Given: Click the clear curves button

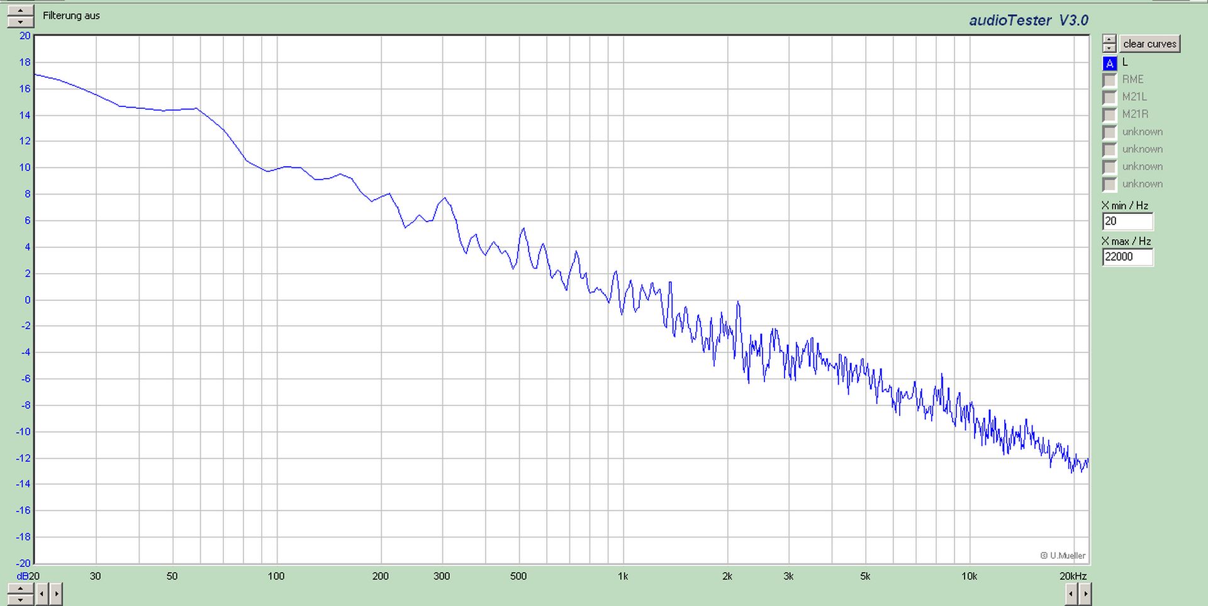Looking at the screenshot, I should click(1149, 43).
